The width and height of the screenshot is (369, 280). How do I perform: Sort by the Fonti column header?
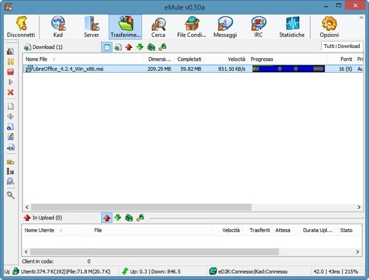(x=341, y=59)
